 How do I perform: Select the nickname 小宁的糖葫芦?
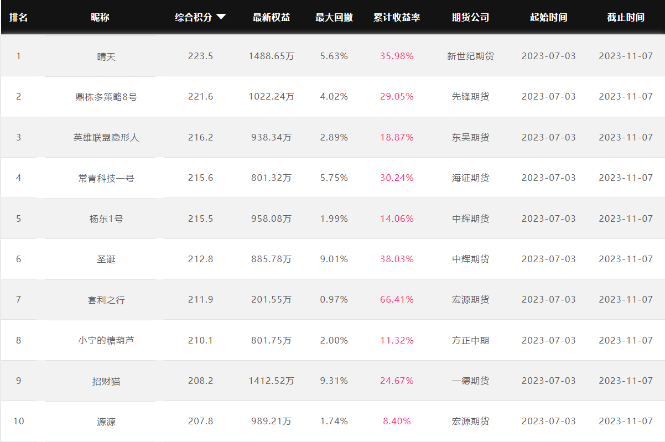[x=106, y=340]
